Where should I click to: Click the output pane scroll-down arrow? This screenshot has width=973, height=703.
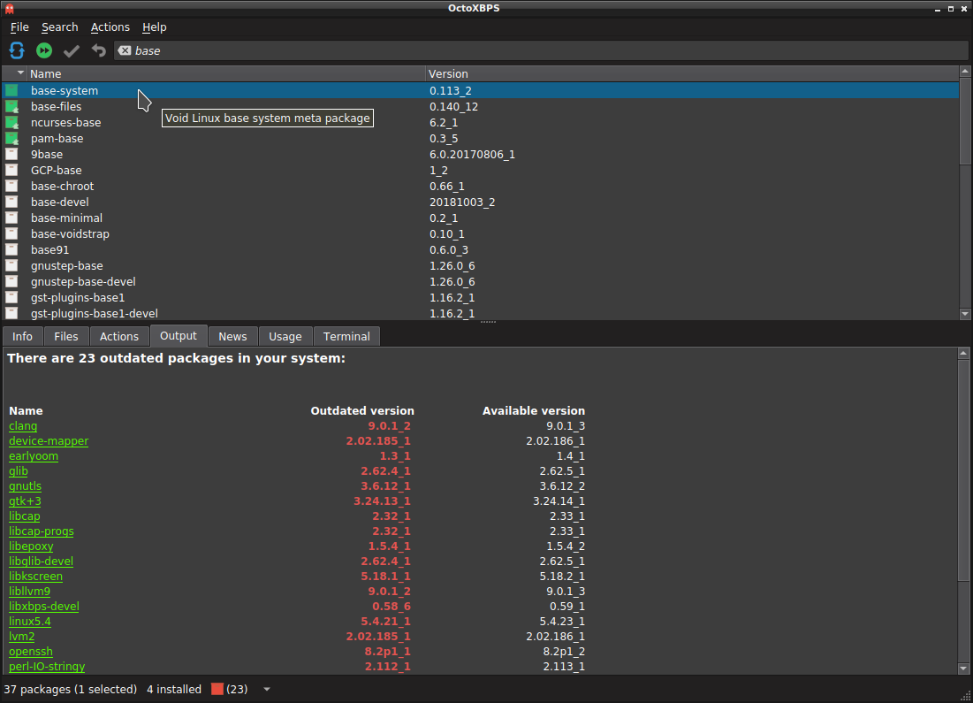click(963, 669)
